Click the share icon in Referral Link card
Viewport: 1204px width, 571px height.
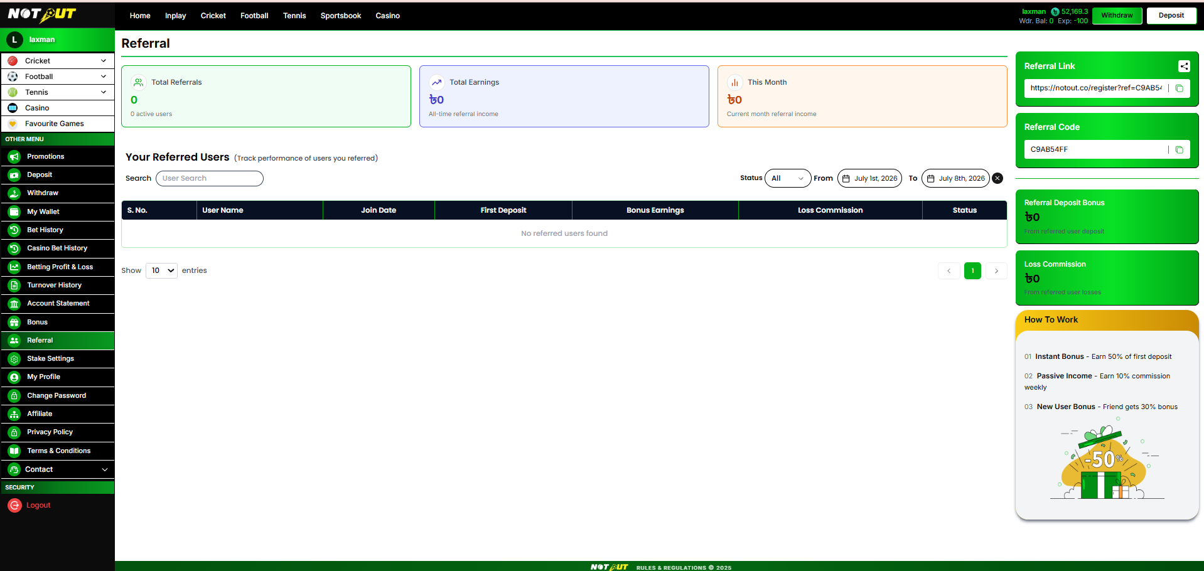click(x=1184, y=66)
